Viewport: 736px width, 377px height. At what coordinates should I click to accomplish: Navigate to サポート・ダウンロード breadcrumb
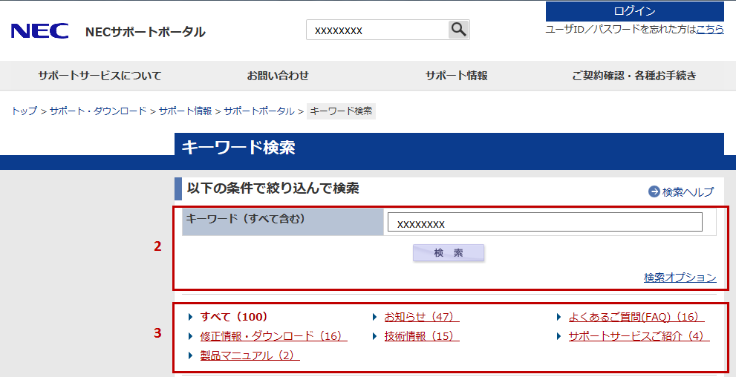[98, 111]
